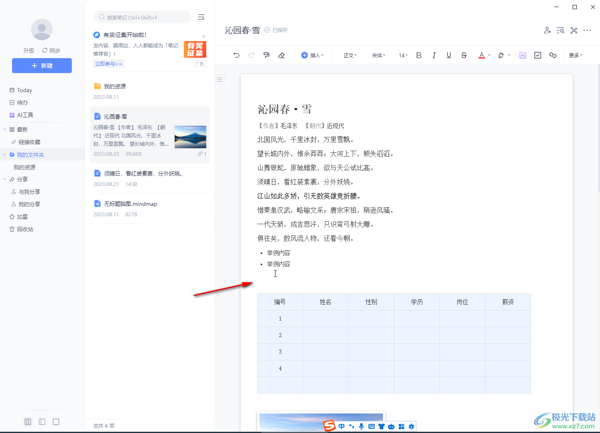Toggle bold formatting
The width and height of the screenshot is (600, 433).
point(419,55)
